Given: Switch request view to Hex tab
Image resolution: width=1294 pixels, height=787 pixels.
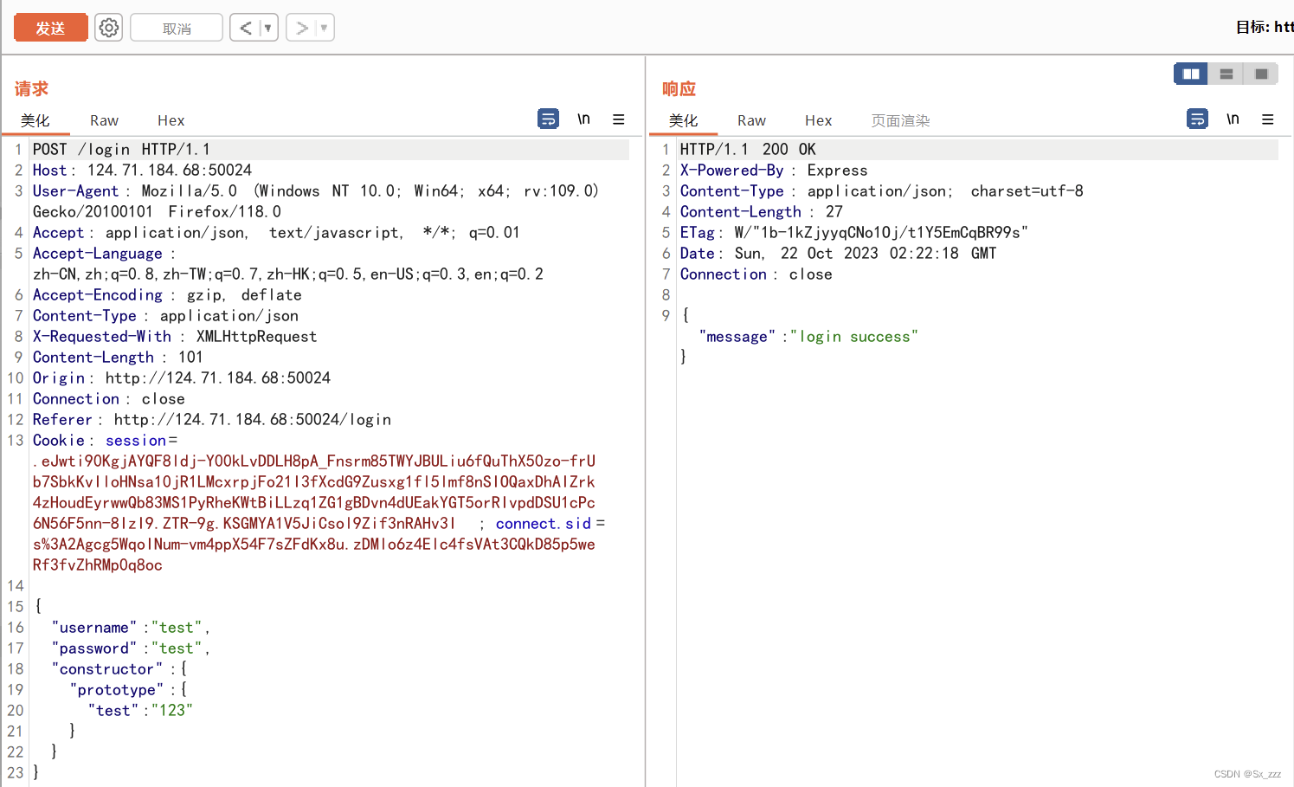Looking at the screenshot, I should tap(171, 120).
